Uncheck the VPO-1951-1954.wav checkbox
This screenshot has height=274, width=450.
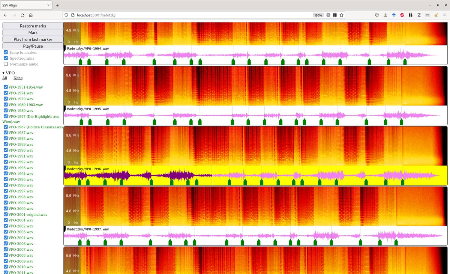6,87
